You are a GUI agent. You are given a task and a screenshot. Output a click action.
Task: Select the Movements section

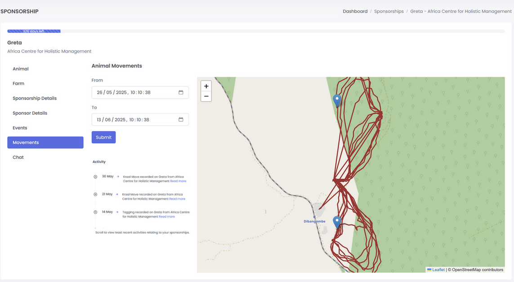[45, 142]
